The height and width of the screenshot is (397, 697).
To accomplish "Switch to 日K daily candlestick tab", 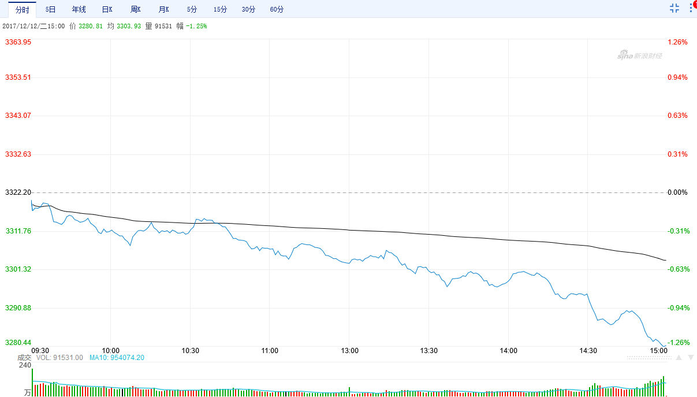I will pos(107,9).
